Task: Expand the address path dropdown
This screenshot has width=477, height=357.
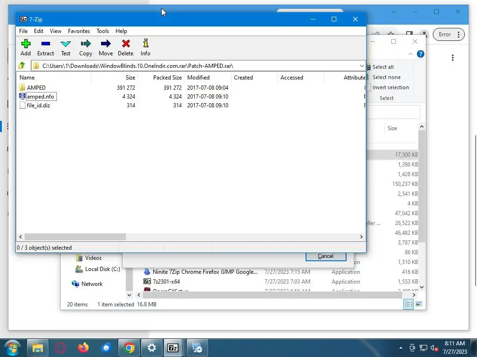Action: (361, 66)
